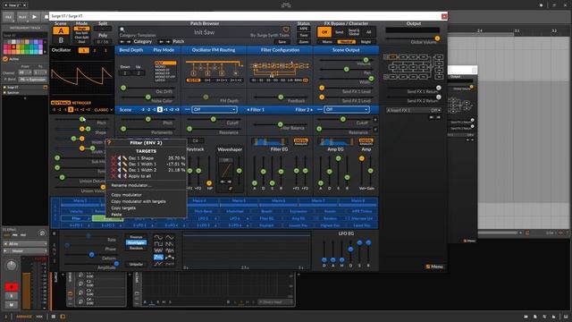Go to next category with right arrow
Image resolution: width=572 pixels, height=322 pixels.
[129, 42]
